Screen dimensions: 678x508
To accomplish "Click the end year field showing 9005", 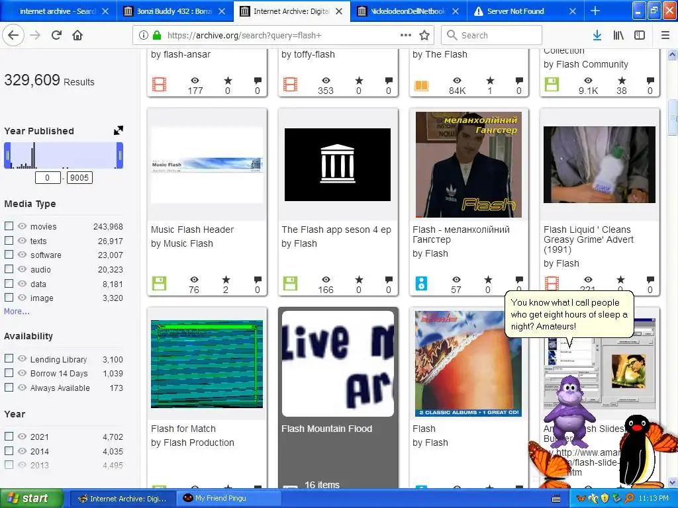I will click(79, 177).
